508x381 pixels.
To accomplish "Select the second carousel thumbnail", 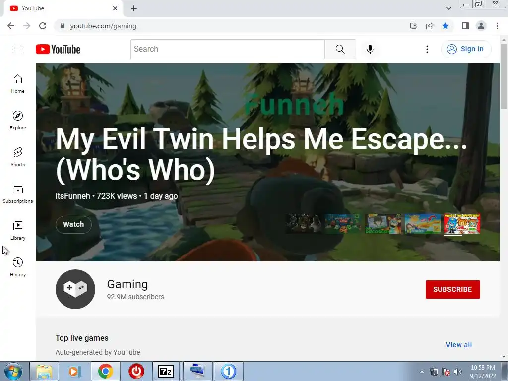I will (x=343, y=224).
